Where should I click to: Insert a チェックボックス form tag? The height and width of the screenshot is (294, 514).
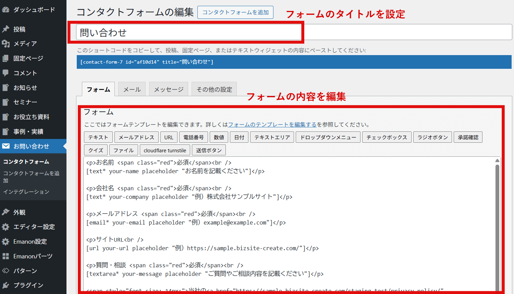(x=387, y=137)
